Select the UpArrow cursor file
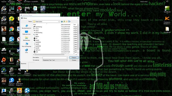Viewport: 172px width, 96px height. click(37, 50)
